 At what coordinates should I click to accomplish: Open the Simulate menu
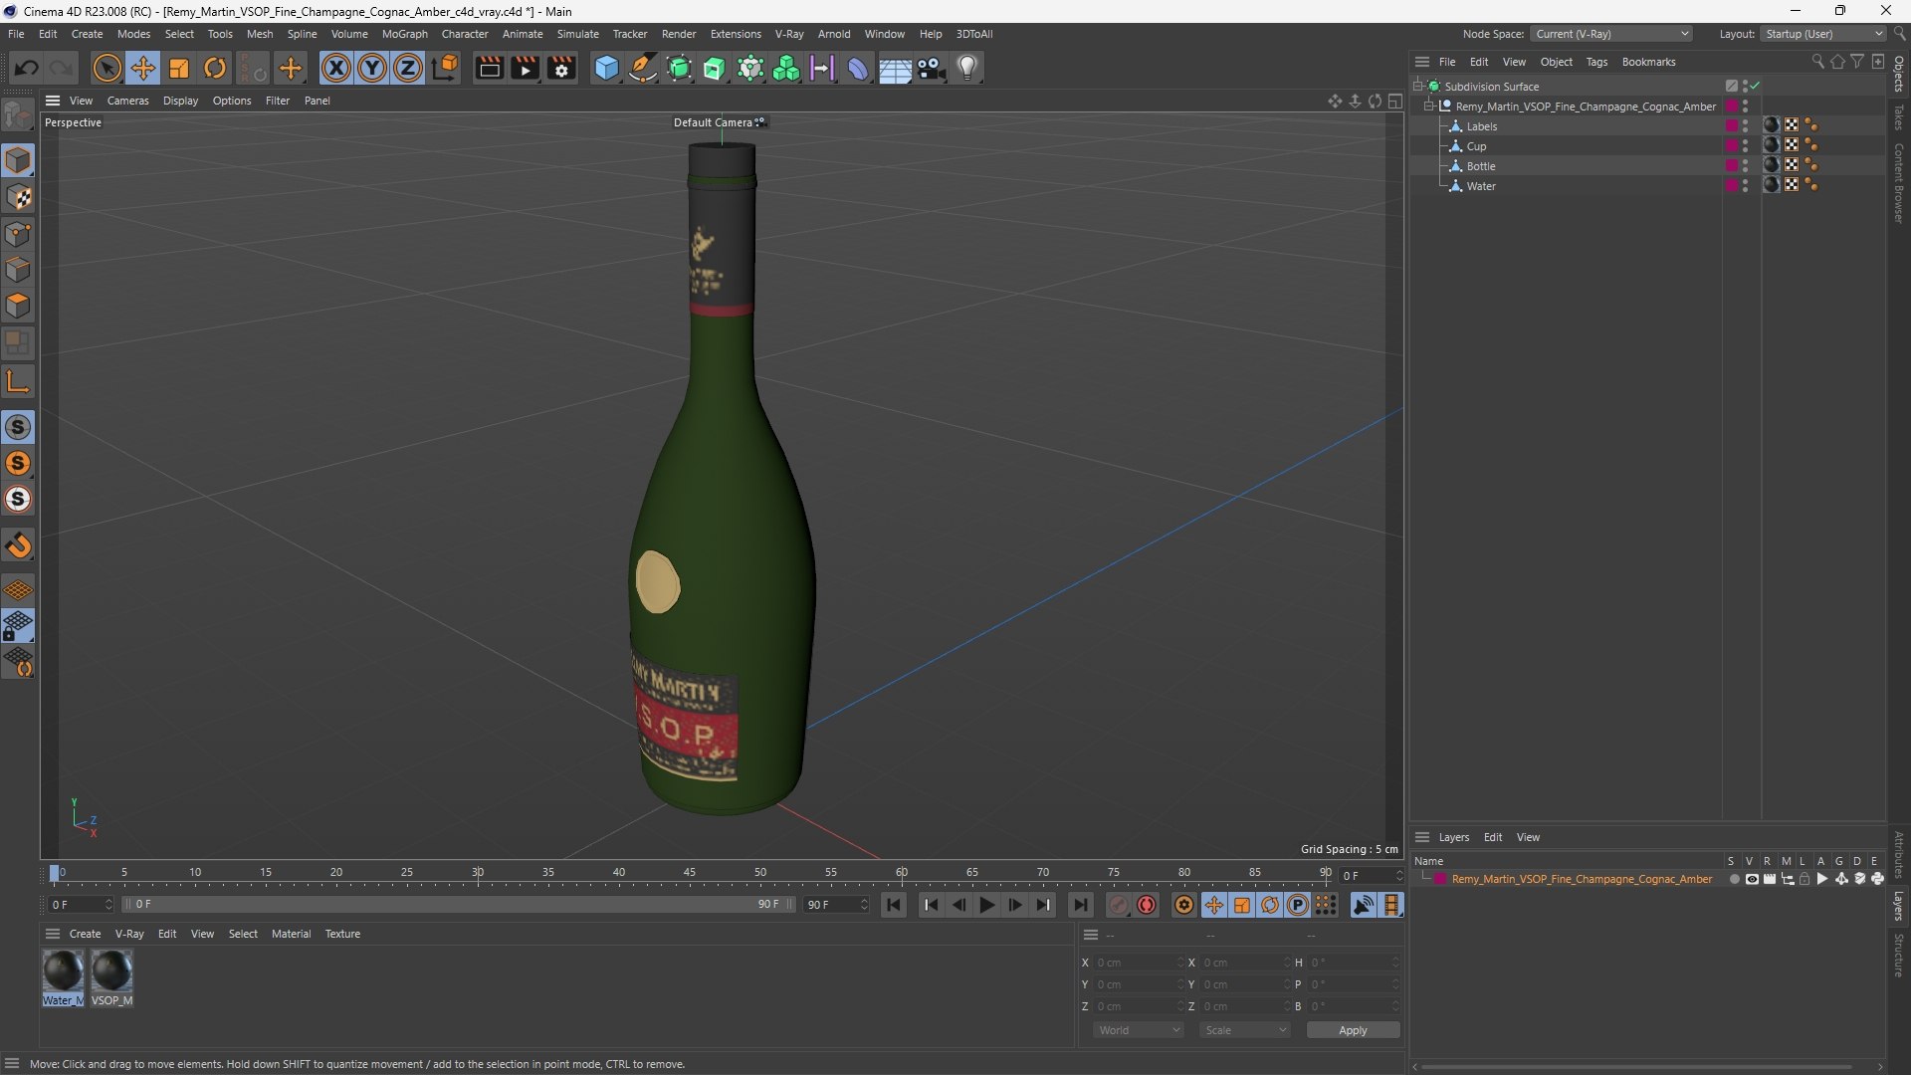tap(577, 34)
